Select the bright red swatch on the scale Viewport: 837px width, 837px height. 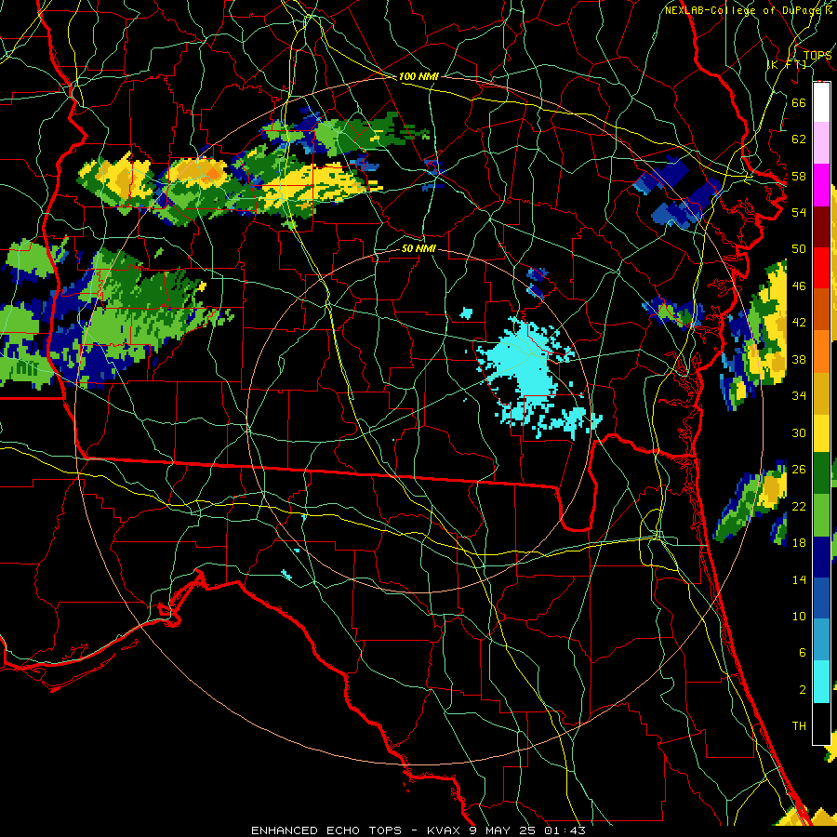(821, 268)
